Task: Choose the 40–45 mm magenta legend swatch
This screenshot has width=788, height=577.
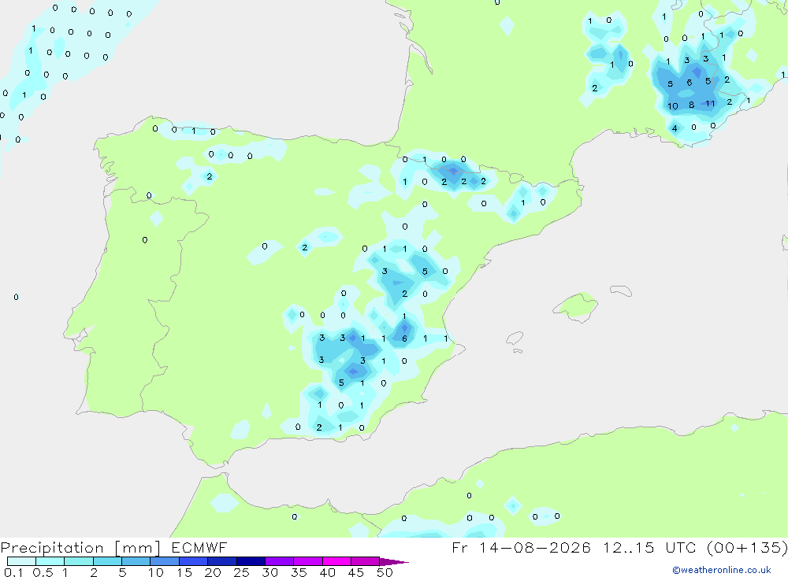Action: pyautogui.click(x=336, y=561)
